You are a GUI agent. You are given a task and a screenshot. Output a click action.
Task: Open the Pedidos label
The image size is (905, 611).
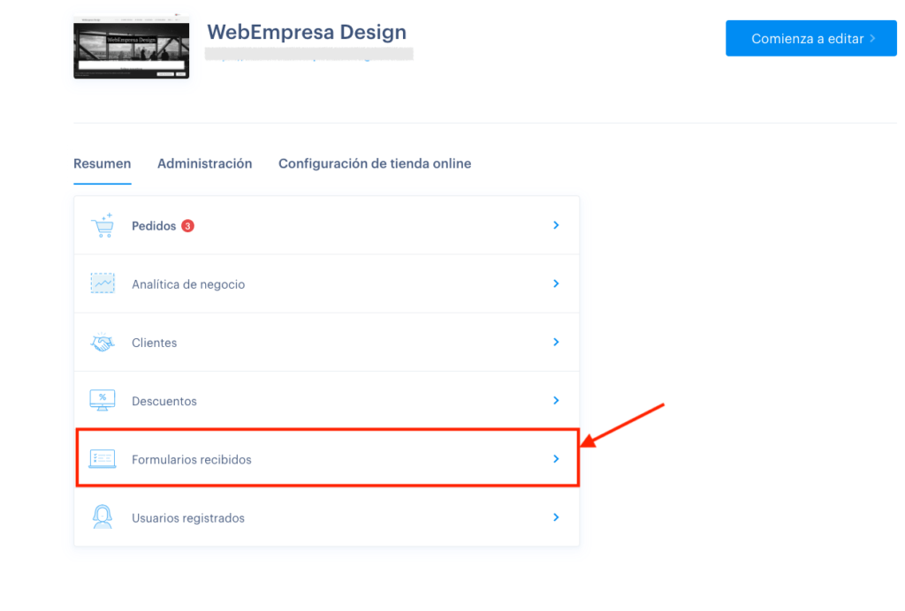pos(154,226)
